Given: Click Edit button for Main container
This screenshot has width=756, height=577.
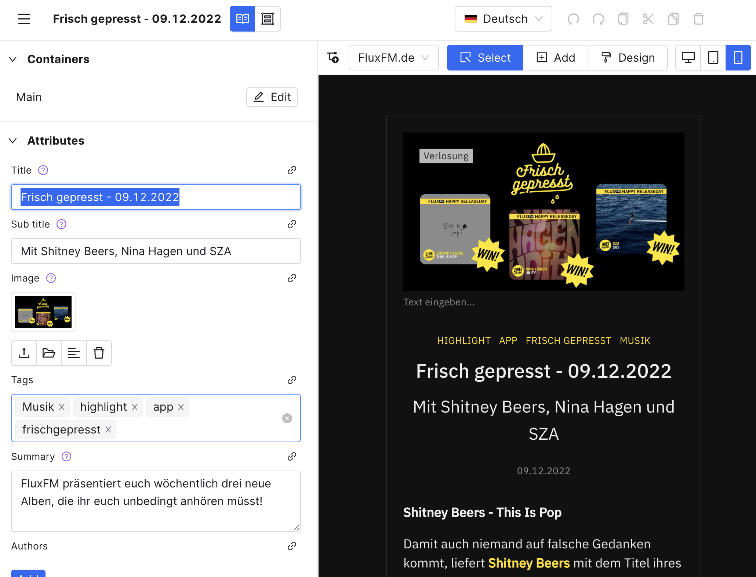Looking at the screenshot, I should tap(272, 97).
